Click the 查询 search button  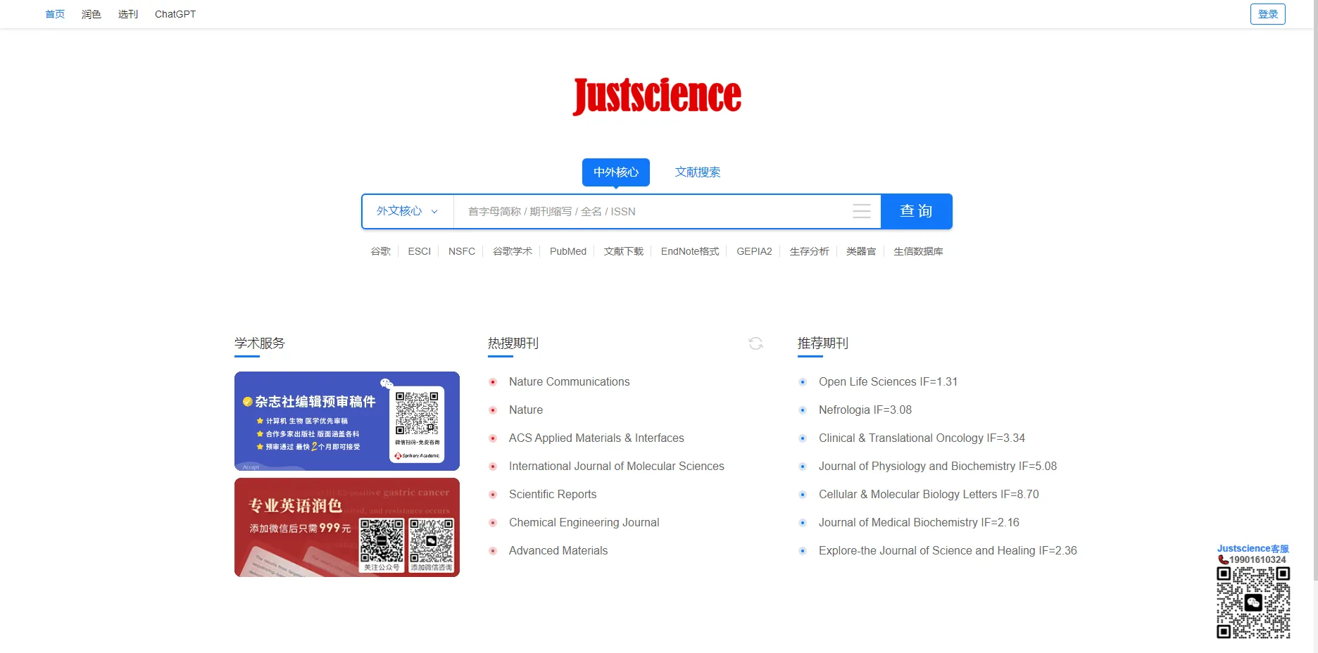click(x=917, y=211)
